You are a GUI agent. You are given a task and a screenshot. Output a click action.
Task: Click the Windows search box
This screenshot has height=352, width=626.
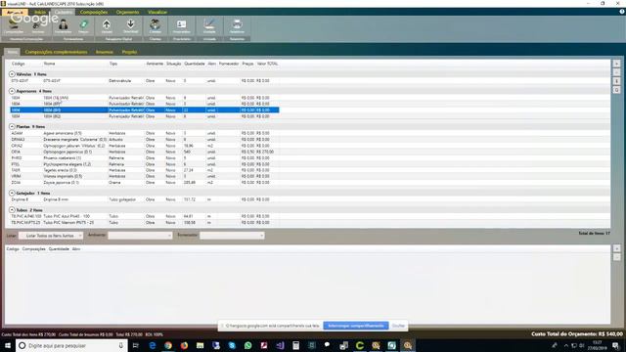tap(71, 345)
